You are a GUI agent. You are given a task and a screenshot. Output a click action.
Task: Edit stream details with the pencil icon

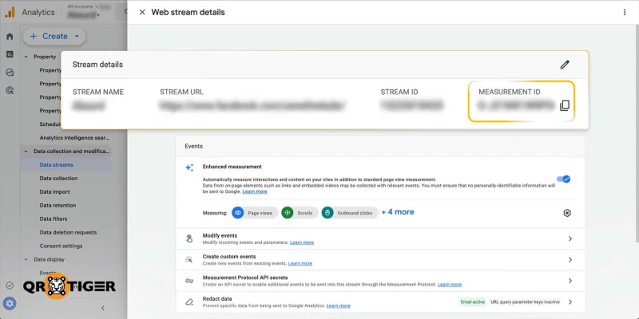[x=565, y=65]
